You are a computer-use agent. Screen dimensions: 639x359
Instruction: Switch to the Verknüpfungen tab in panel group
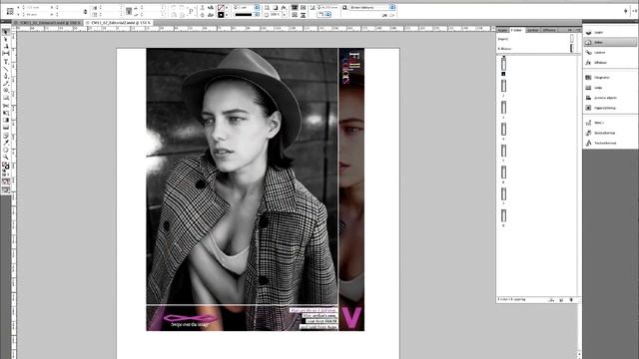pyautogui.click(x=532, y=30)
